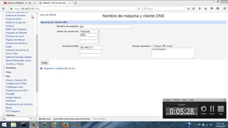The width and height of the screenshot is (228, 128).
Task: Open Usuarios y Grupos in sidebar
Action: tap(15, 64)
